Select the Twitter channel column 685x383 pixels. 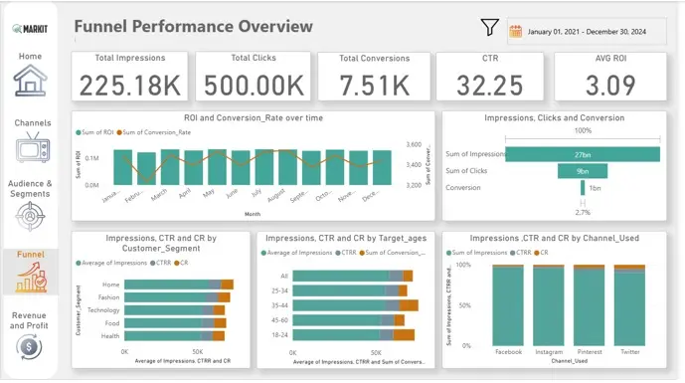(x=629, y=305)
